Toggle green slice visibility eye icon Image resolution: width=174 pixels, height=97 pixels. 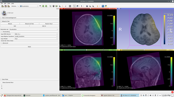click(x=63, y=50)
